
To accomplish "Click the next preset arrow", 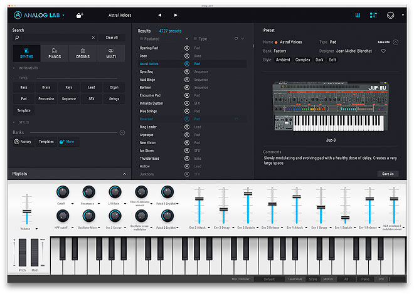I will [x=176, y=14].
